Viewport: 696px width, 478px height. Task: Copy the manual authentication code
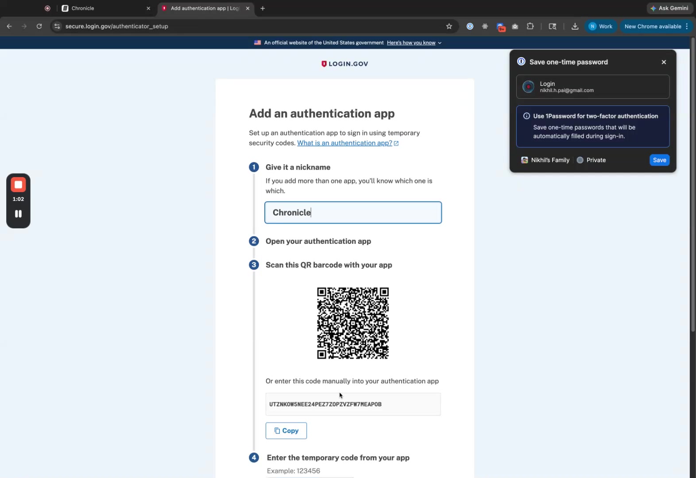(x=286, y=431)
